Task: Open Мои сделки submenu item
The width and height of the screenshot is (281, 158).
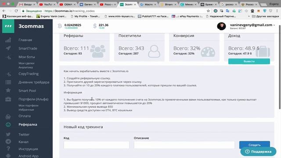Action: (26, 63)
